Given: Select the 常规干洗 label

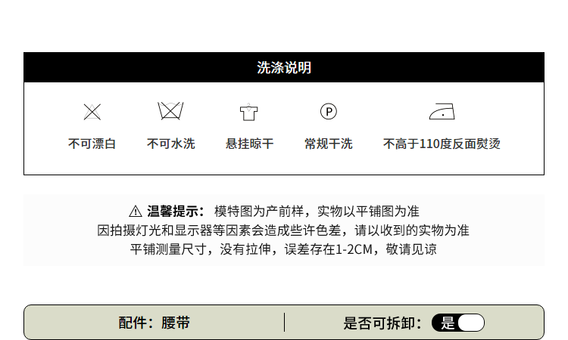Looking at the screenshot, I should pos(328,144).
